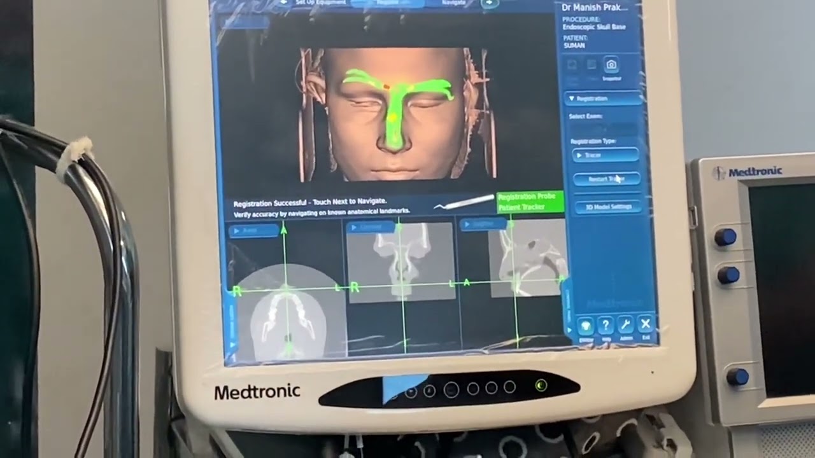Collapse the Registration panel header

point(604,99)
